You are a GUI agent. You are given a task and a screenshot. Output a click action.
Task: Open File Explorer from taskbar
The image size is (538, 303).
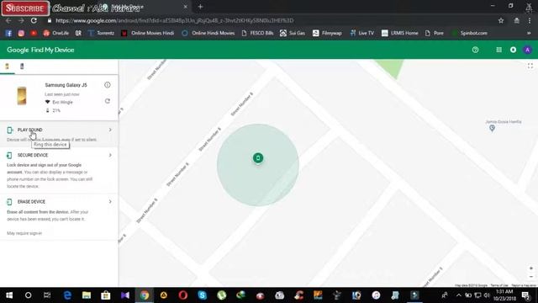click(87, 295)
